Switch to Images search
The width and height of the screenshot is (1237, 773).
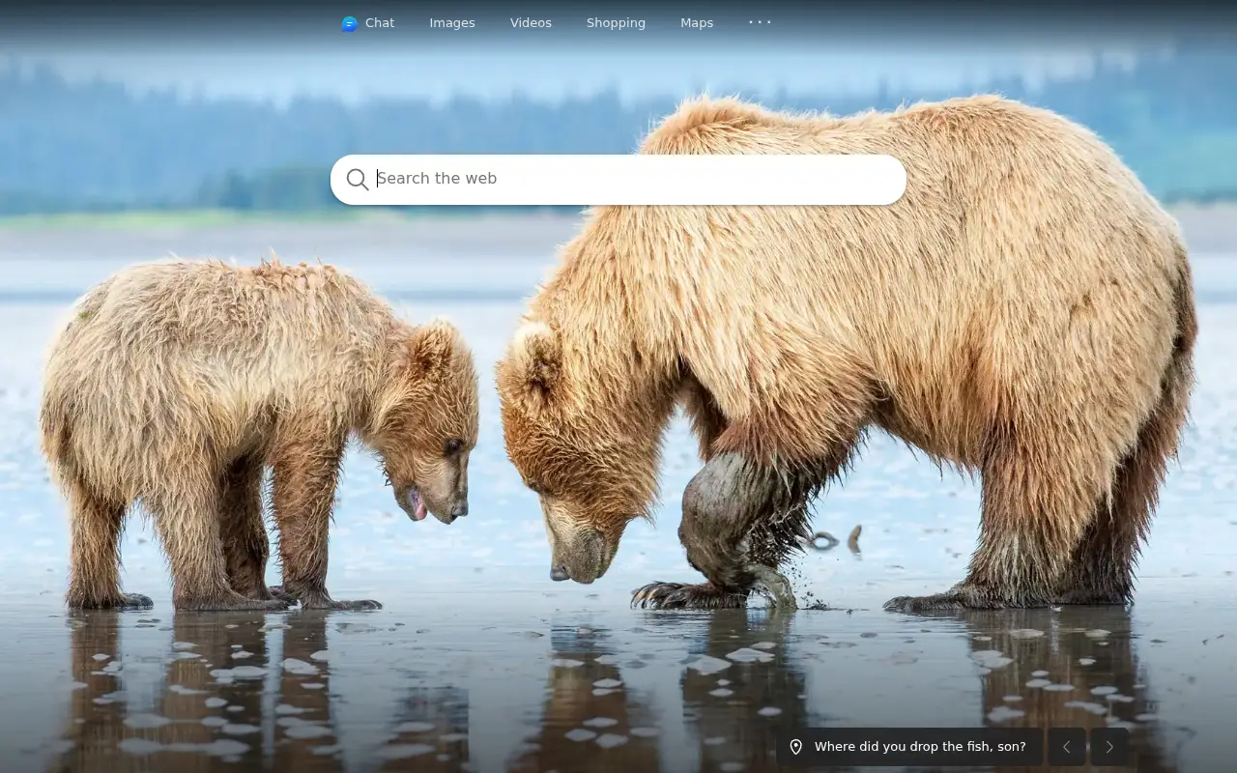pyautogui.click(x=452, y=23)
